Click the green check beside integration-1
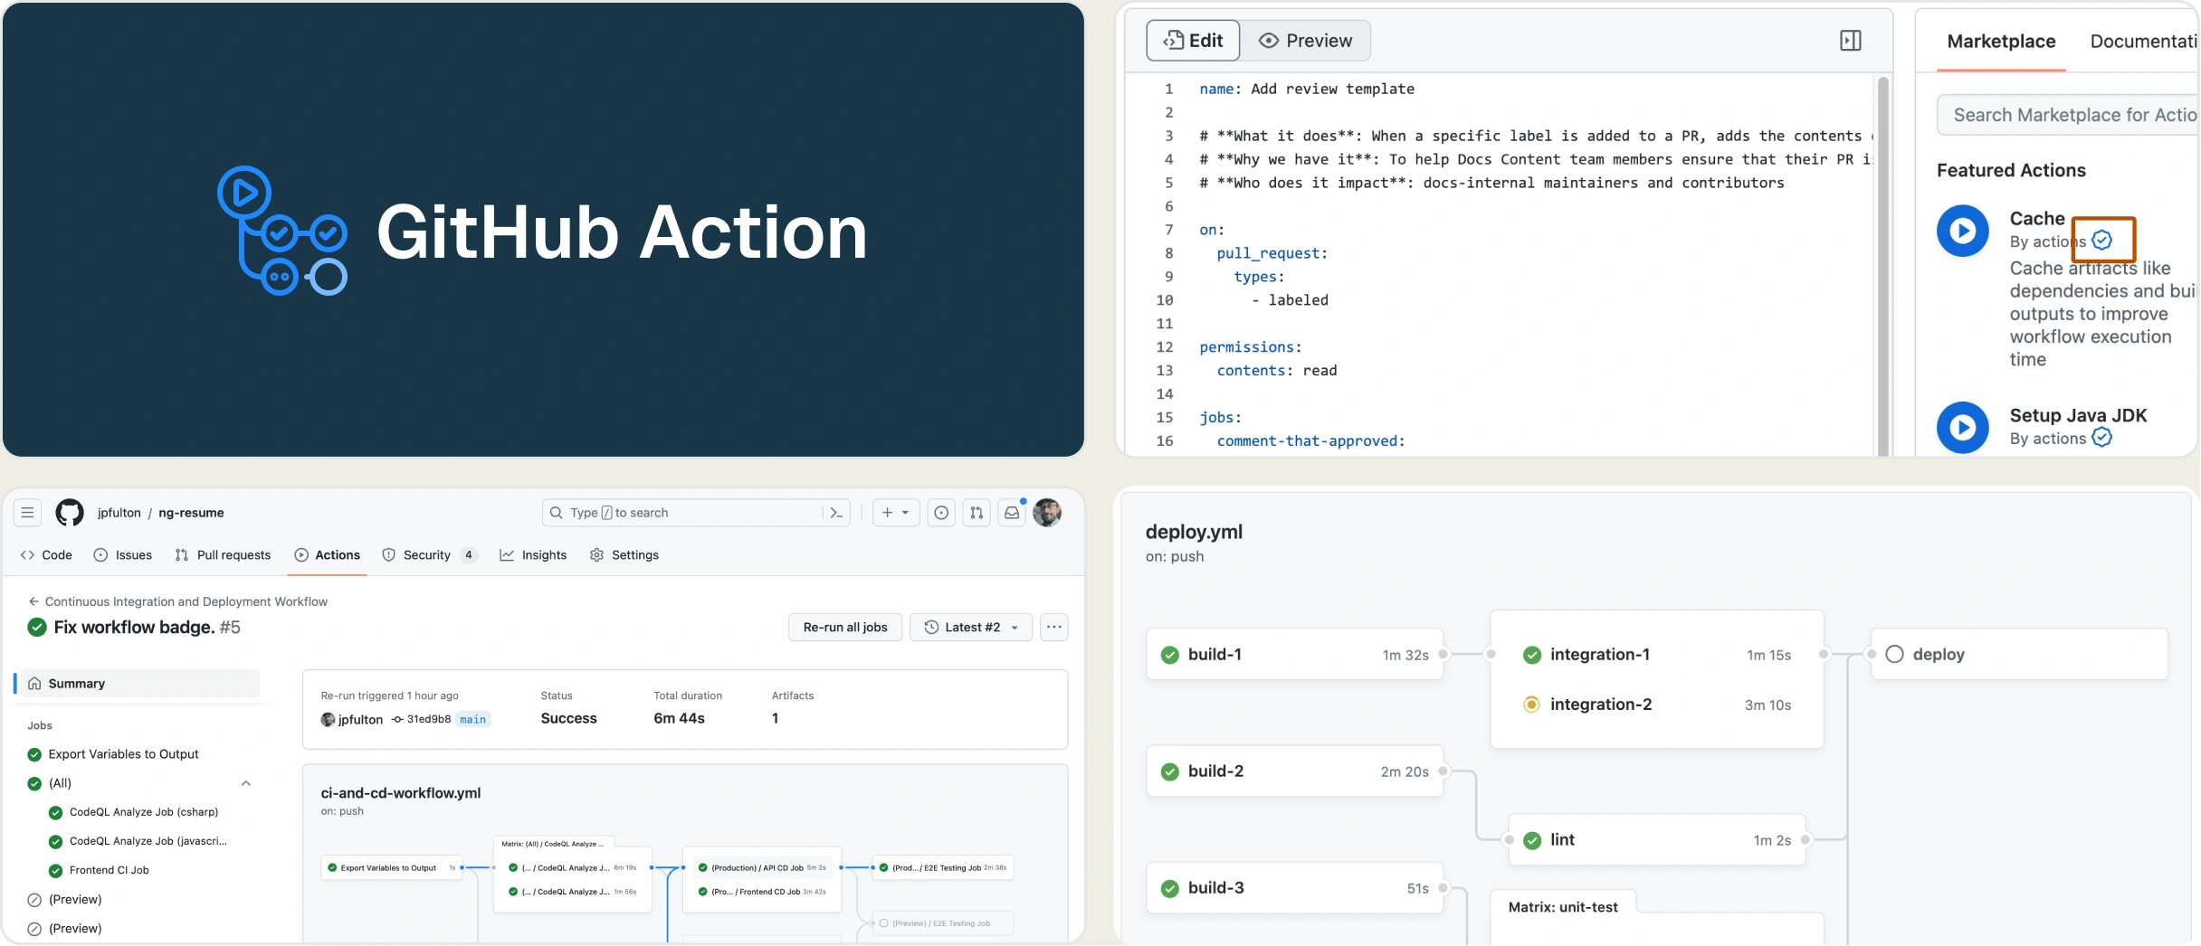Viewport: 2201px width, 946px height. 1532,655
